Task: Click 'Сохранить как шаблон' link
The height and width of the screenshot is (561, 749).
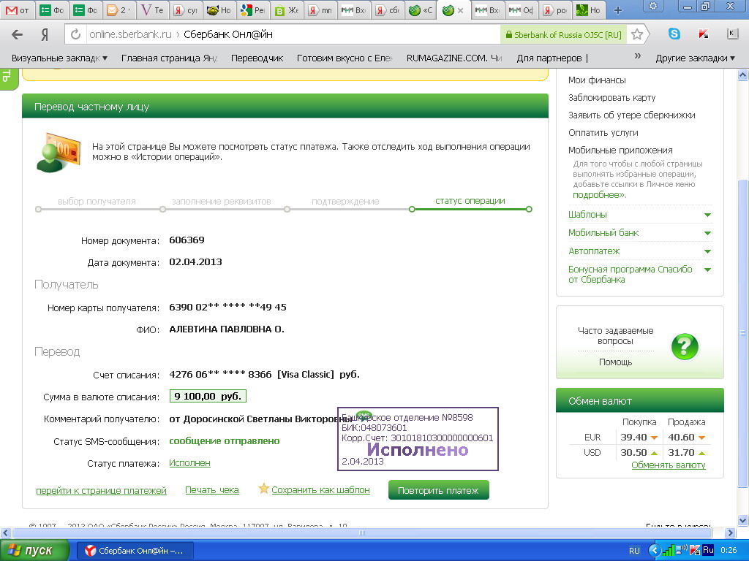Action: click(320, 490)
